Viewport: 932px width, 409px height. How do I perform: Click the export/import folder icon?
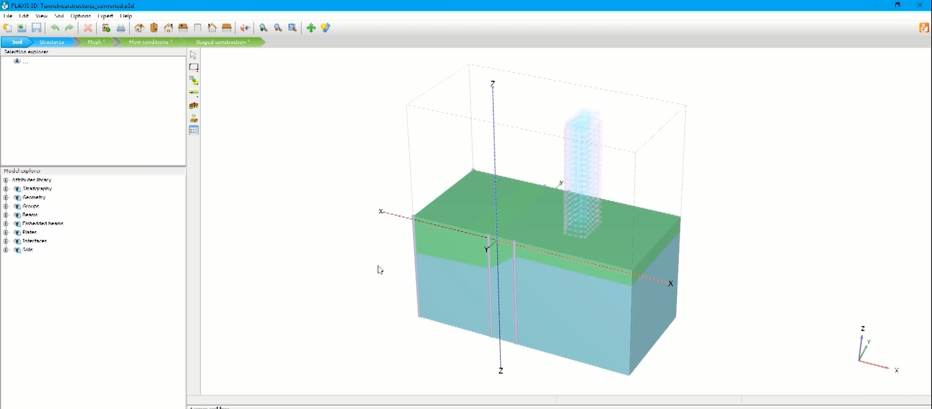[106, 28]
